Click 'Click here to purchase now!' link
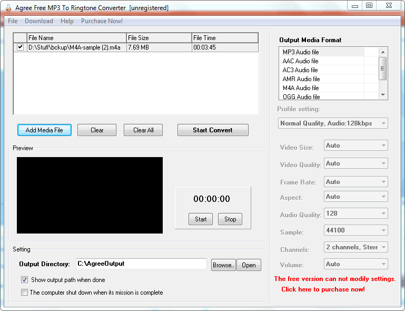 (323, 289)
